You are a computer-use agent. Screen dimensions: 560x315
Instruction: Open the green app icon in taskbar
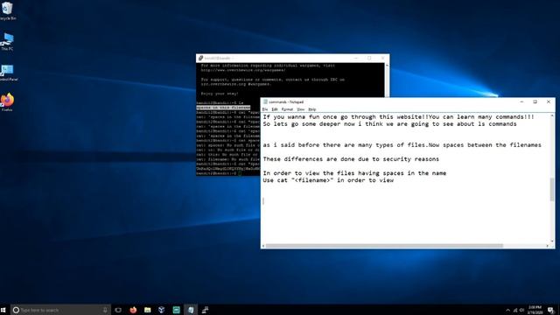click(x=176, y=310)
